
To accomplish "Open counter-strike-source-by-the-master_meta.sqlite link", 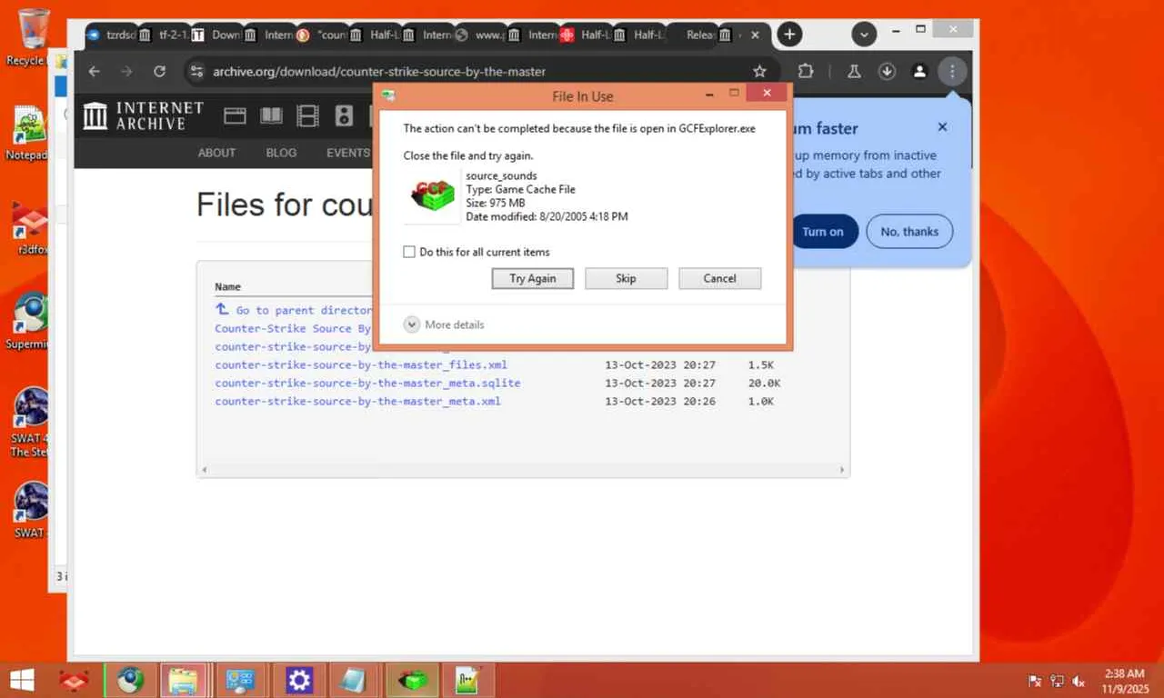I will click(367, 383).
